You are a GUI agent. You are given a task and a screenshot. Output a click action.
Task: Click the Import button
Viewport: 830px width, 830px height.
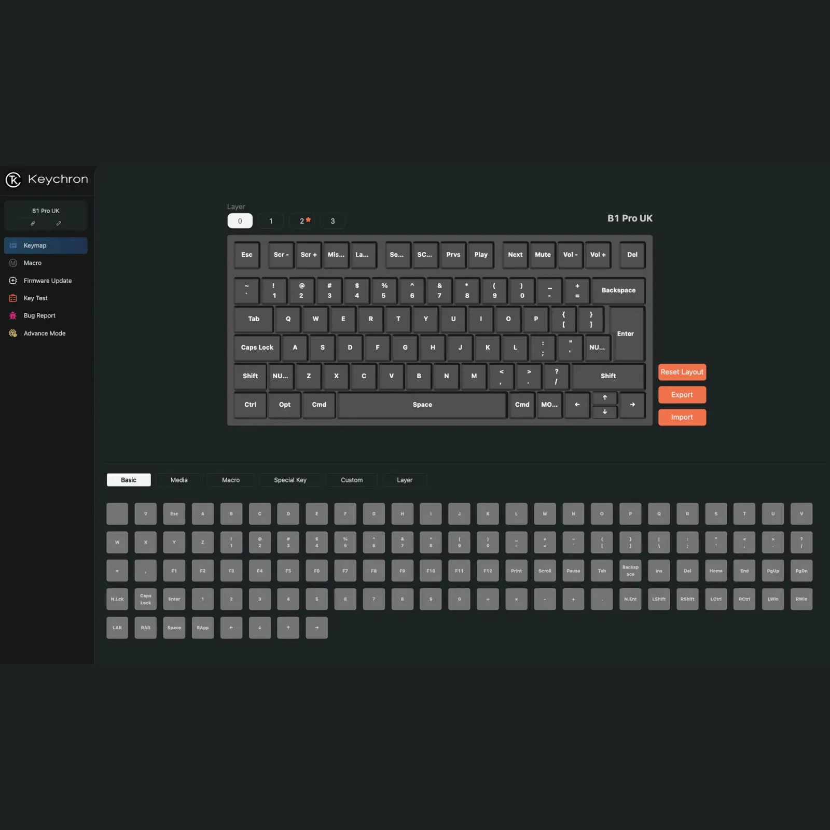click(682, 417)
